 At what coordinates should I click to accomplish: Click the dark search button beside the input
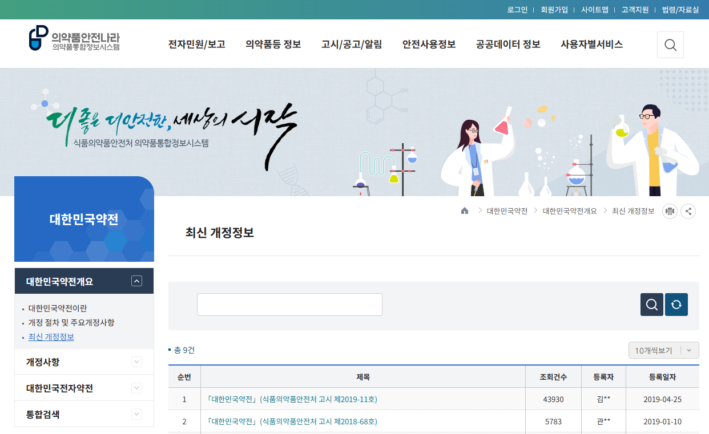[x=652, y=305]
